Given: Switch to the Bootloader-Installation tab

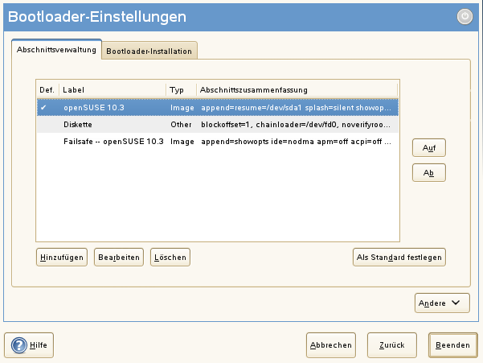Looking at the screenshot, I should coord(151,51).
